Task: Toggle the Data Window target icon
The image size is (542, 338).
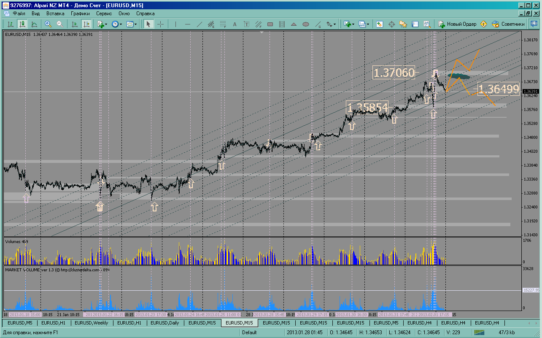Action: 391,24
